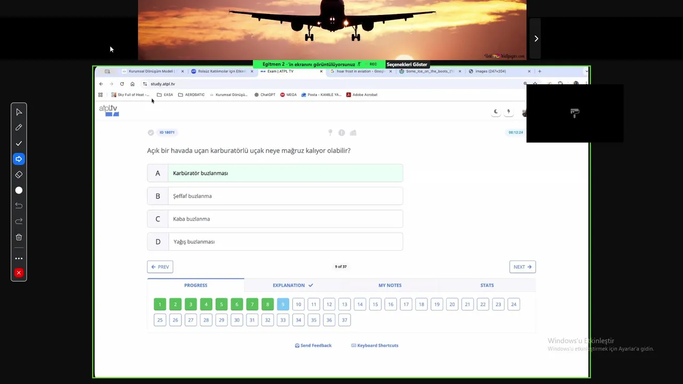Viewport: 683px width, 384px height.
Task: Click the exclamation report icon above question
Action: tap(341, 132)
